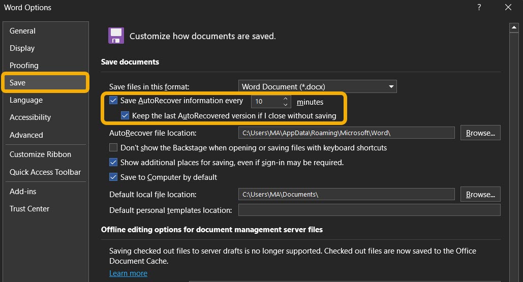Select the Save category in sidebar
Image resolution: width=523 pixels, height=282 pixels.
tap(45, 82)
